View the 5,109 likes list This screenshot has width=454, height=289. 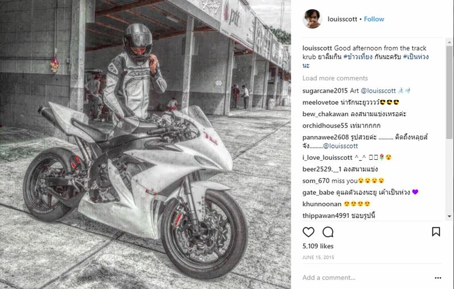[318, 246]
